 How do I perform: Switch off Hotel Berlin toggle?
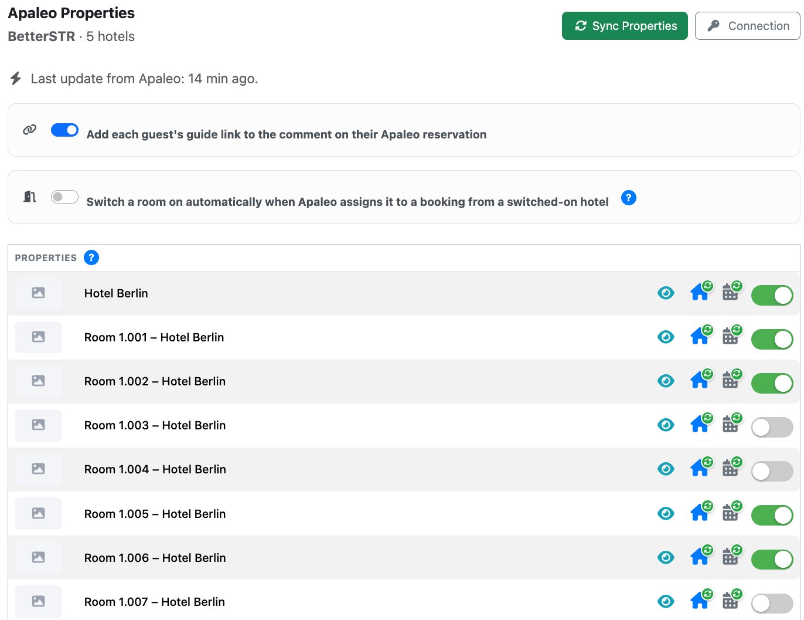click(x=772, y=295)
